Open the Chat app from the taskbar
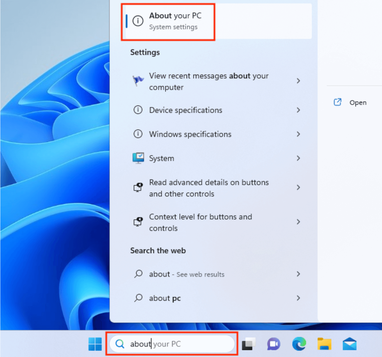 click(x=274, y=344)
